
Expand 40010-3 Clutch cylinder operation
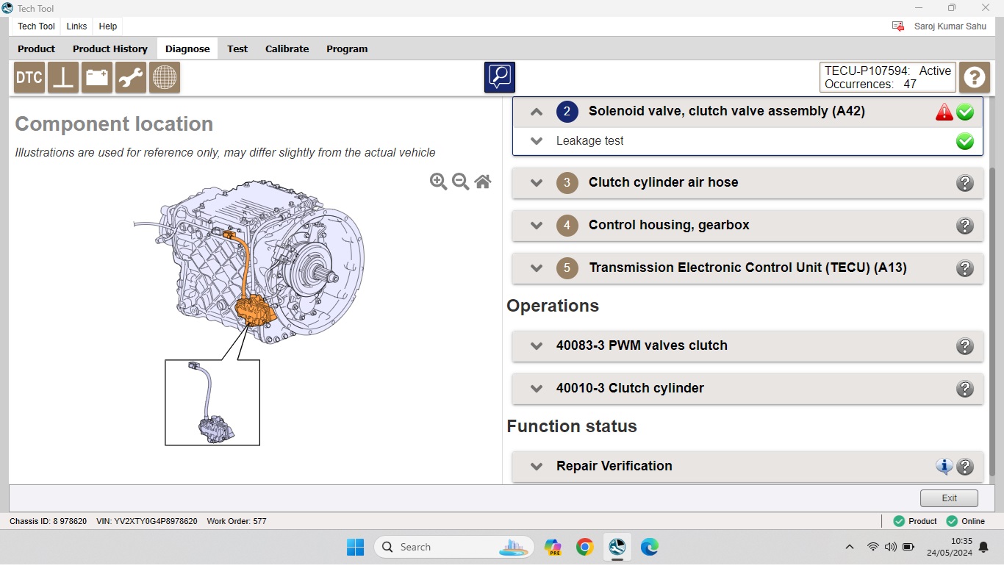[537, 389]
